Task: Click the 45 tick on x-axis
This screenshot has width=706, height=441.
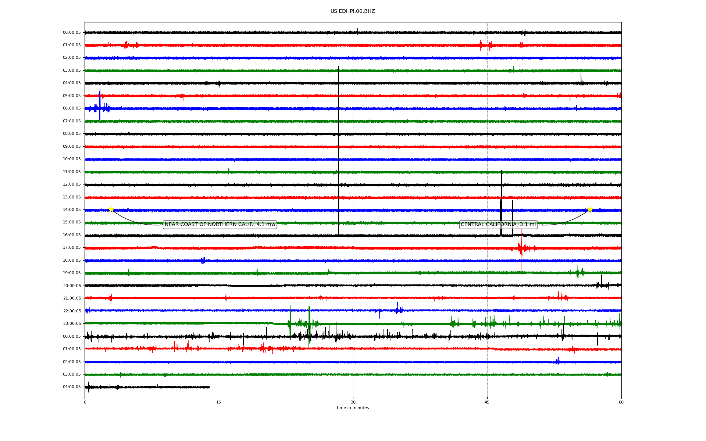Action: coord(487,402)
